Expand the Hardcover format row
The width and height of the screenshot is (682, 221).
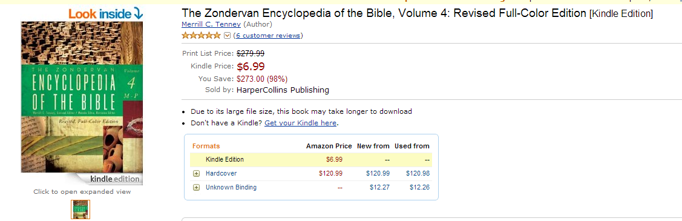pyautogui.click(x=196, y=174)
